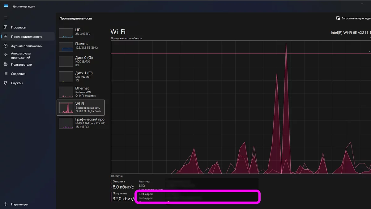Click the Task Manager title bar icon
This screenshot has height=209, width=371.
pos(6,6)
